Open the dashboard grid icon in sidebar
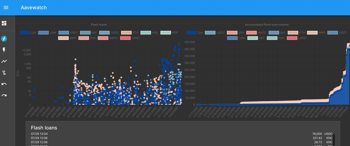This screenshot has height=146, width=350. click(x=4, y=23)
